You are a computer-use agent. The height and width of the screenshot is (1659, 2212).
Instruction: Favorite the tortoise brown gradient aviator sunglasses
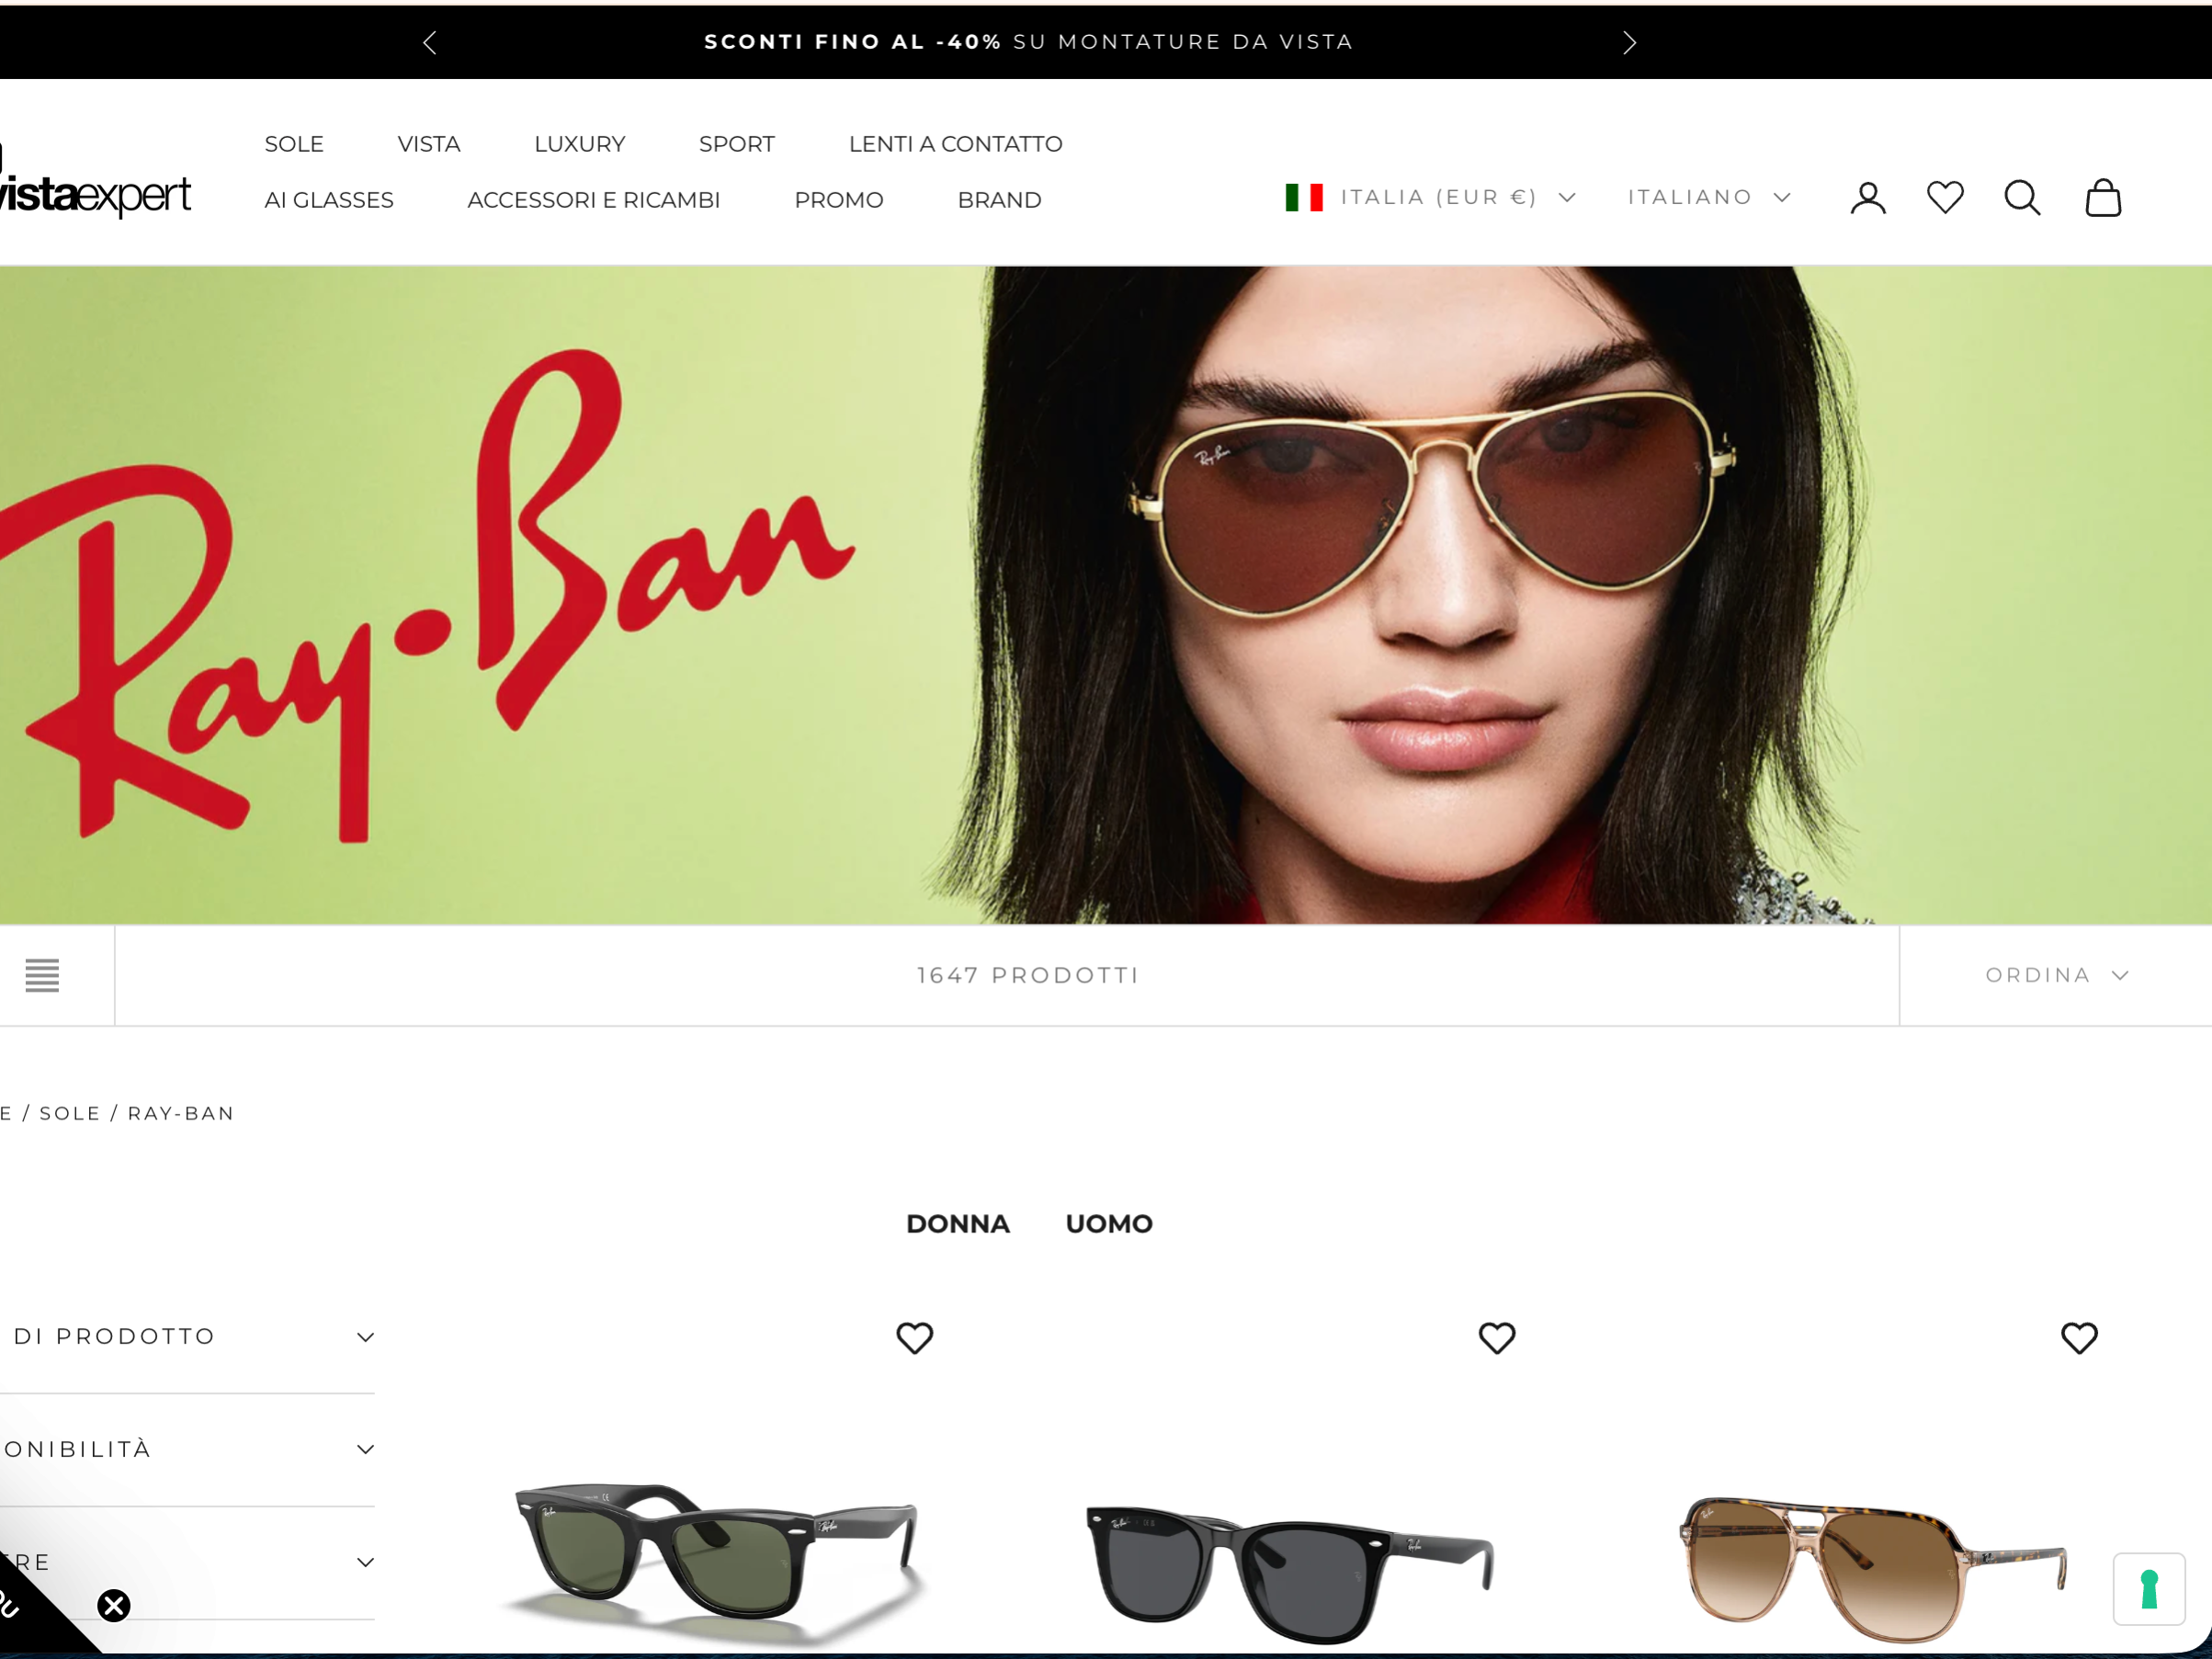2079,1337
